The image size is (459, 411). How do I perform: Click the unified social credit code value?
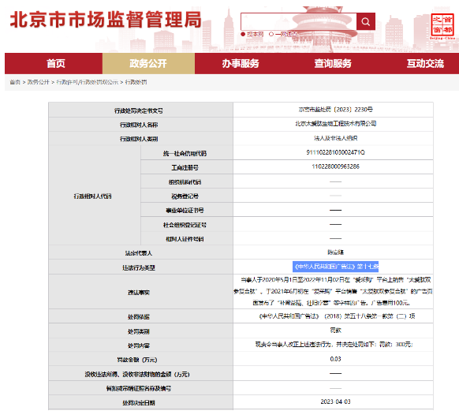click(335, 152)
